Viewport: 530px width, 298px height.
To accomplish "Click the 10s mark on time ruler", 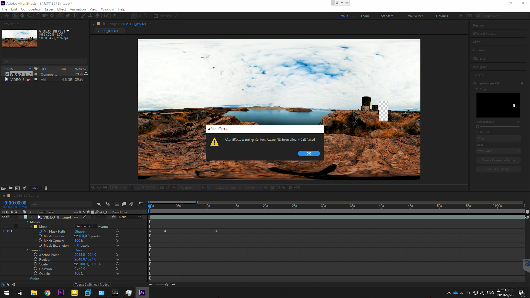I will pyautogui.click(x=208, y=206).
